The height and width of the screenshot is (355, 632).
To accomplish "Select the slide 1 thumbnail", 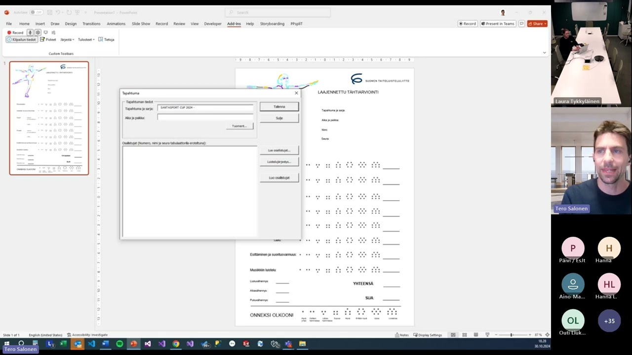I will click(49, 118).
